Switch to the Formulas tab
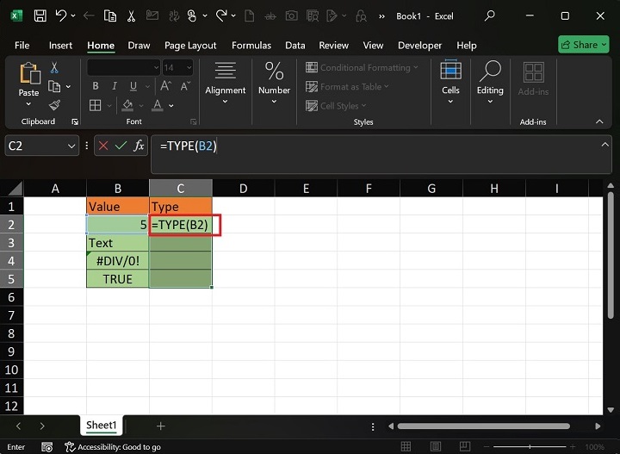The height and width of the screenshot is (454, 620). pyautogui.click(x=251, y=45)
